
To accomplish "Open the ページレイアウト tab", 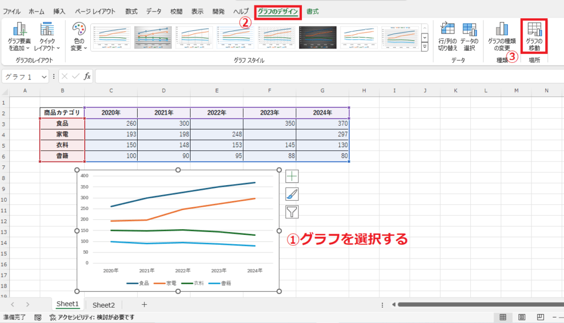I will click(95, 12).
